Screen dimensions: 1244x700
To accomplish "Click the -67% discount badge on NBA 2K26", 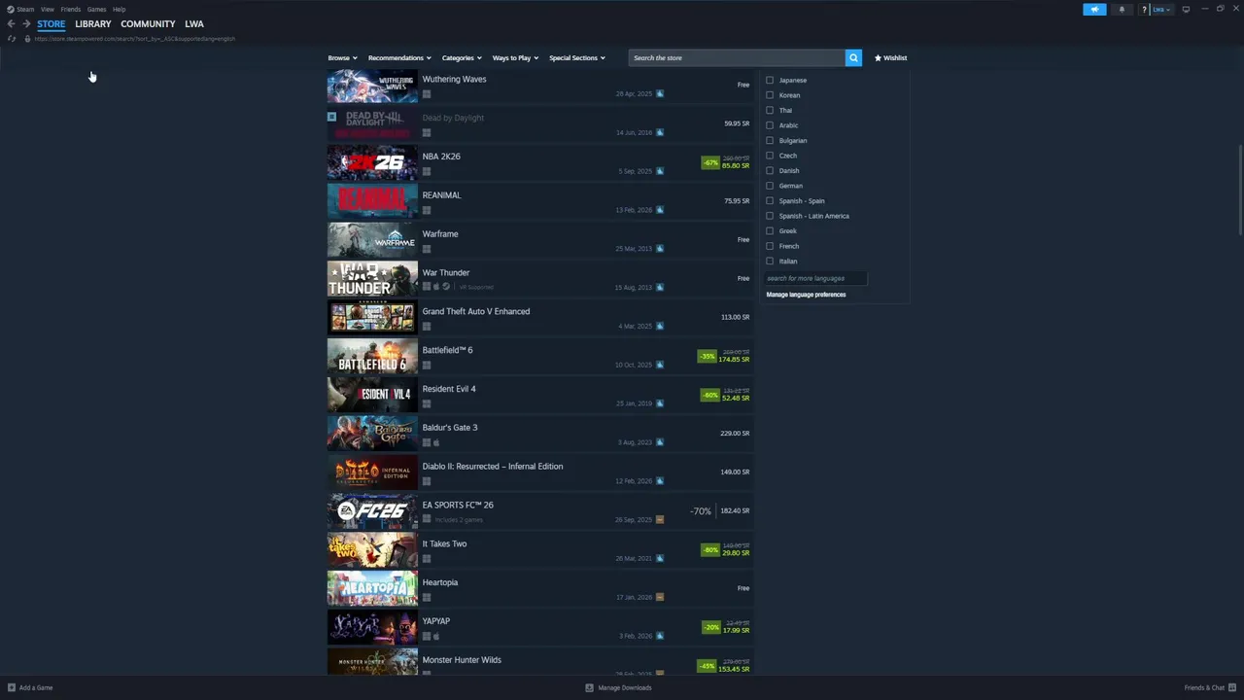I will 709,162.
